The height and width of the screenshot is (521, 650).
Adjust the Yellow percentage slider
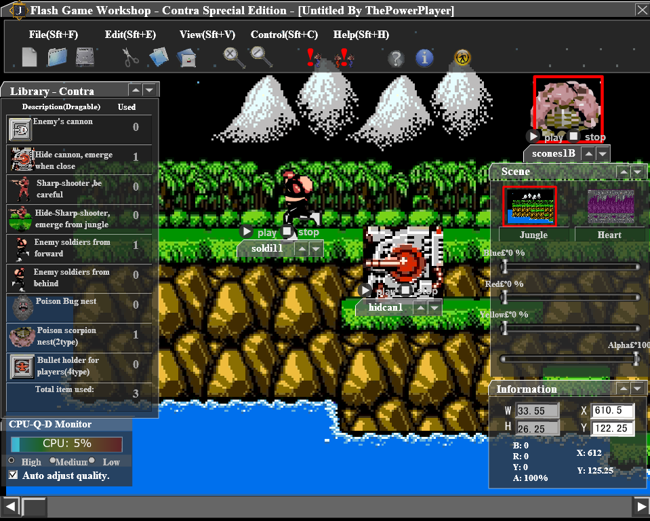570,328
